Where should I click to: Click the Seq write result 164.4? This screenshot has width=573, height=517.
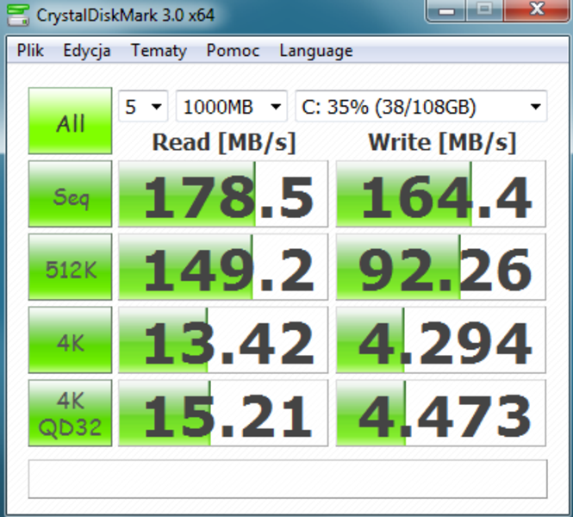pyautogui.click(x=440, y=194)
